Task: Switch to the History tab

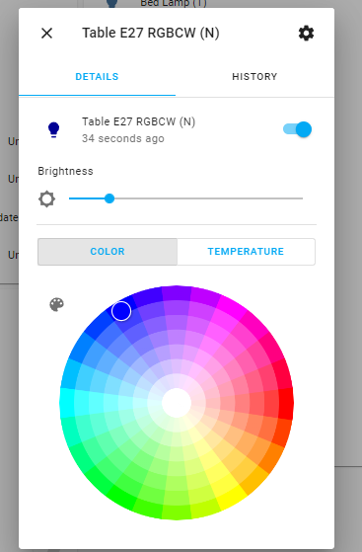Action: pos(254,77)
